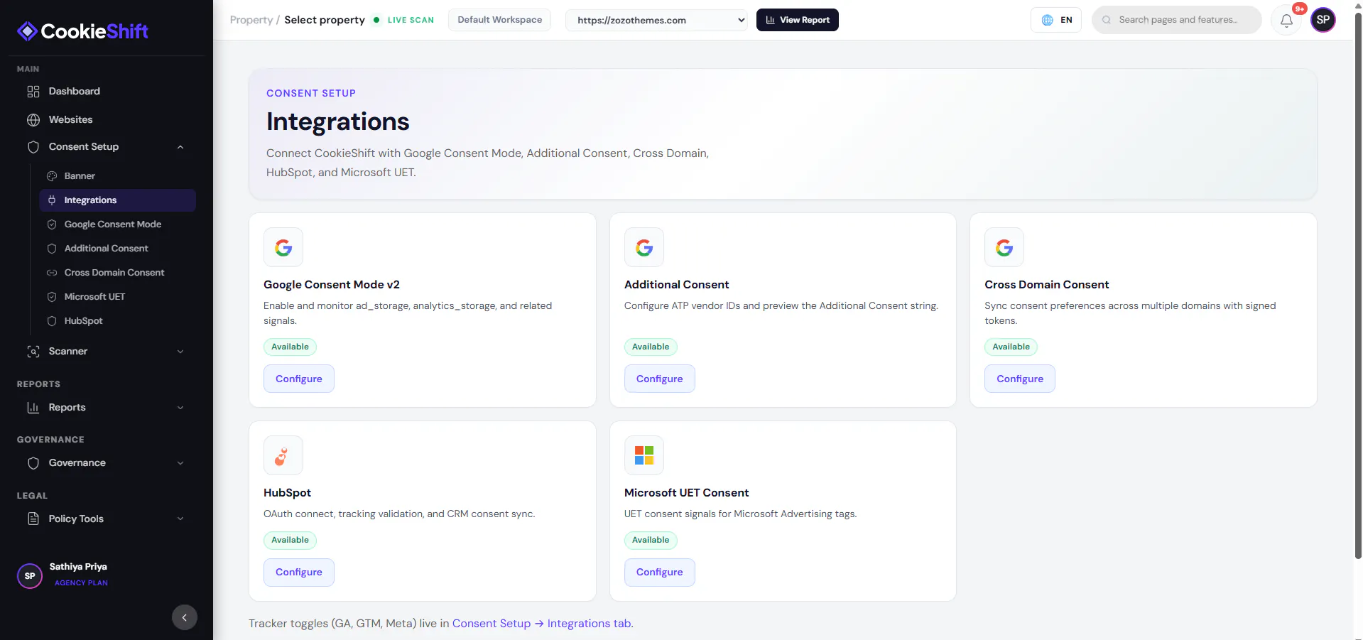Click the Additional Consent sidebar shield icon
Image resolution: width=1363 pixels, height=640 pixels.
click(x=52, y=249)
